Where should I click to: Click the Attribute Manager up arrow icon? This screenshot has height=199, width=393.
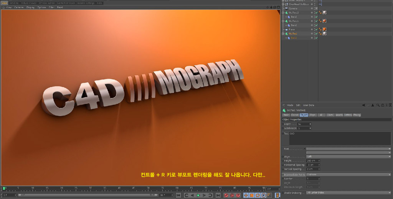tap(373, 105)
